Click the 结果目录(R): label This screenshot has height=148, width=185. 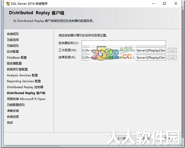[x=67, y=57]
